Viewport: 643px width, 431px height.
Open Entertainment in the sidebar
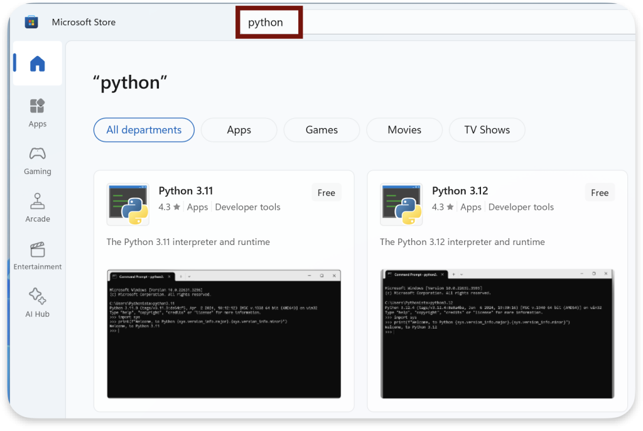click(37, 256)
